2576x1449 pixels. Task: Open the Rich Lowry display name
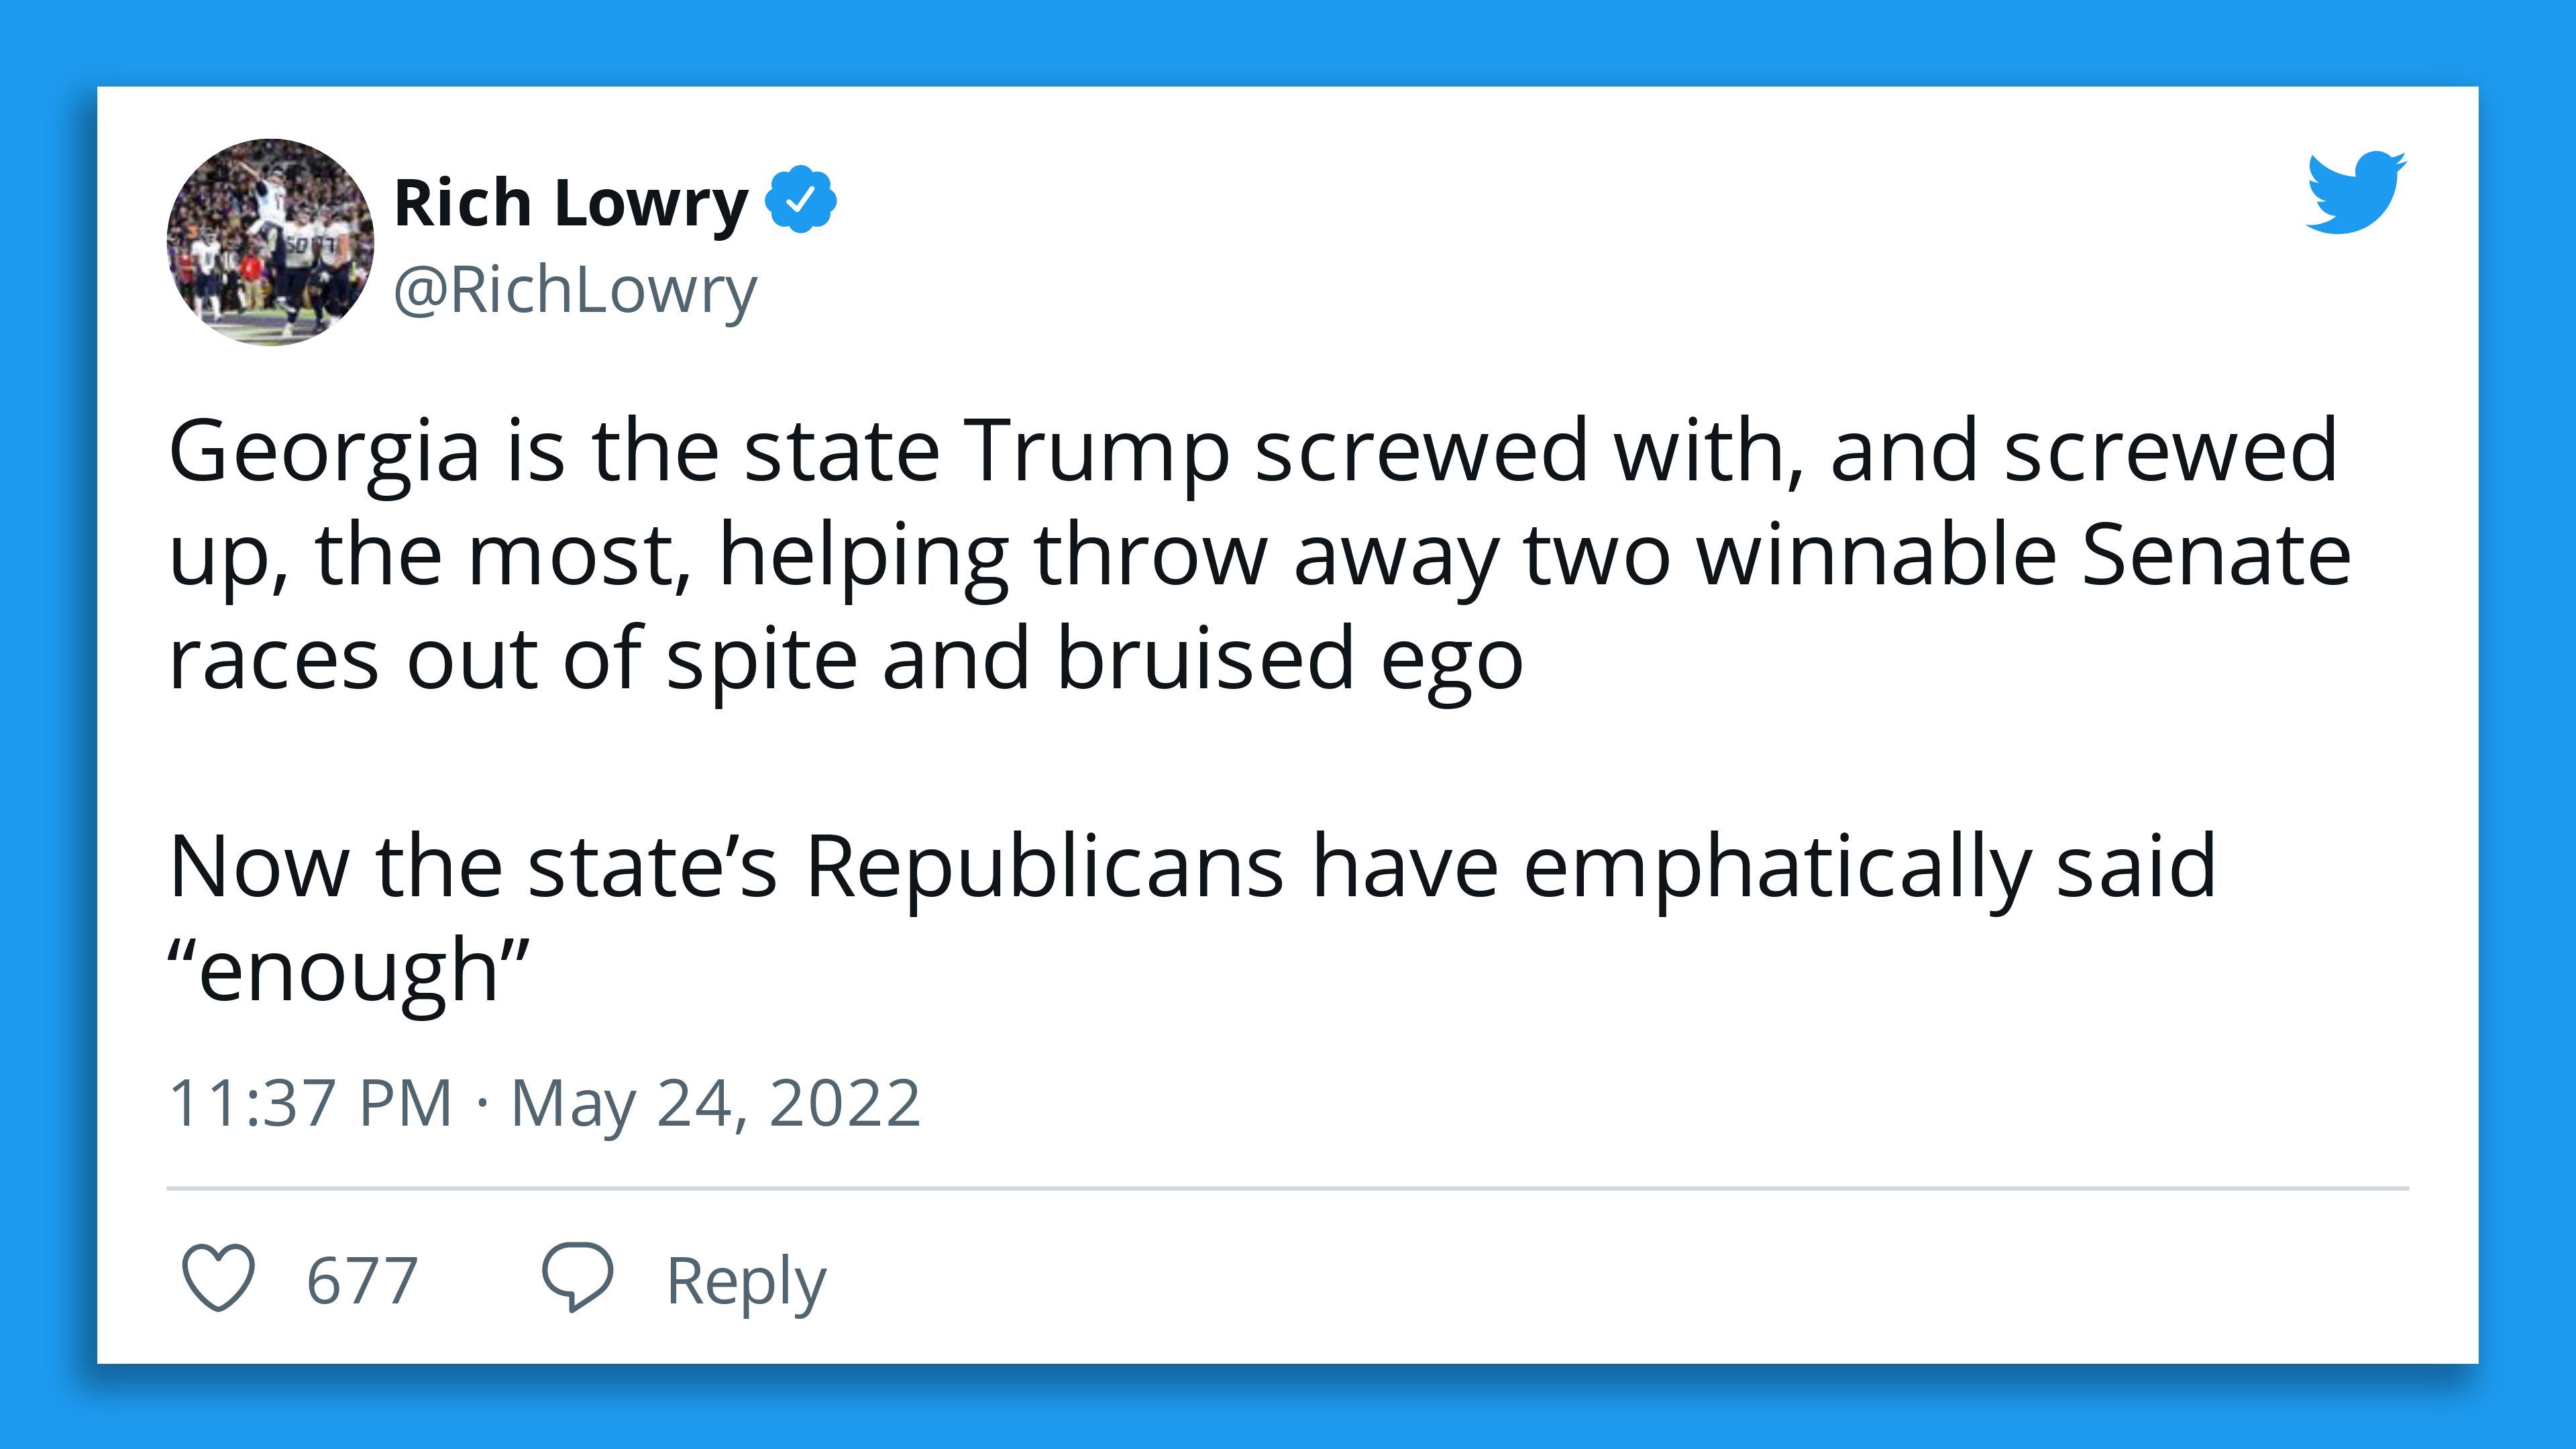[571, 203]
